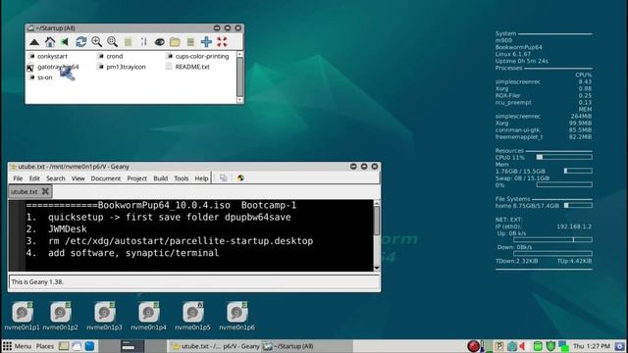628x353 pixels.
Task: Click the taskbar icon right after Places
Action: 64,346
